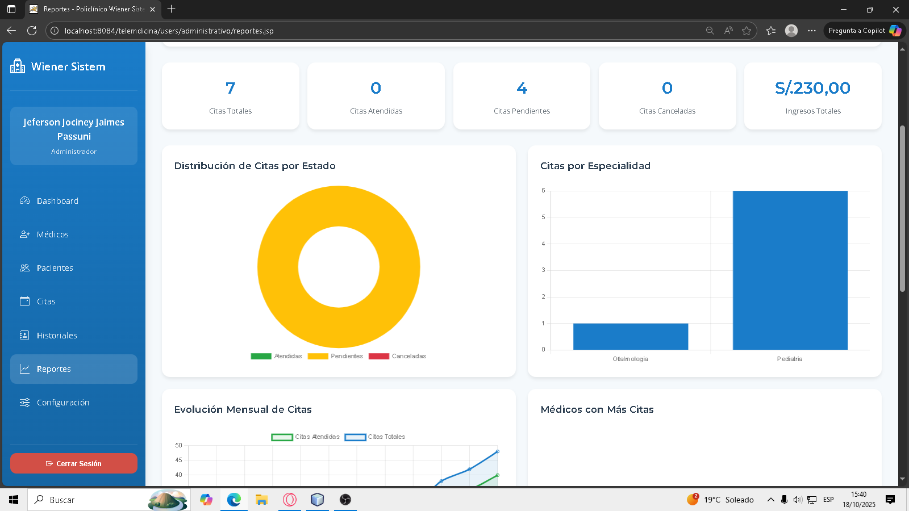Open Copilot from the taskbar
The height and width of the screenshot is (511, 909).
(x=206, y=500)
